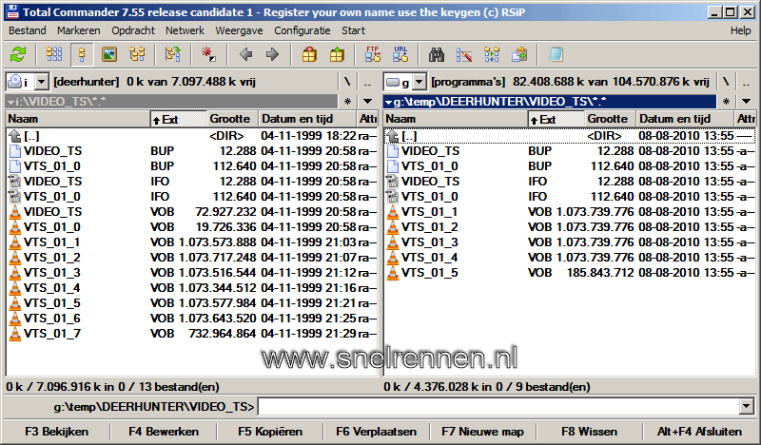Click the unpack files icon

point(337,54)
